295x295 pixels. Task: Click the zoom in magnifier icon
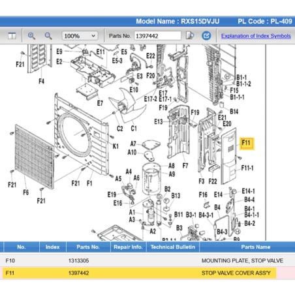tap(32, 36)
